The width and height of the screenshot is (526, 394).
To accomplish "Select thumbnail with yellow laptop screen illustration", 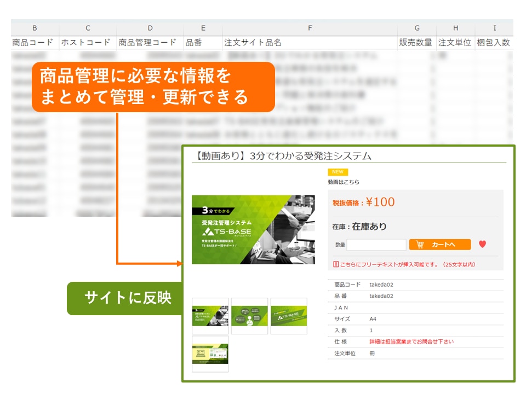I will tap(210, 354).
